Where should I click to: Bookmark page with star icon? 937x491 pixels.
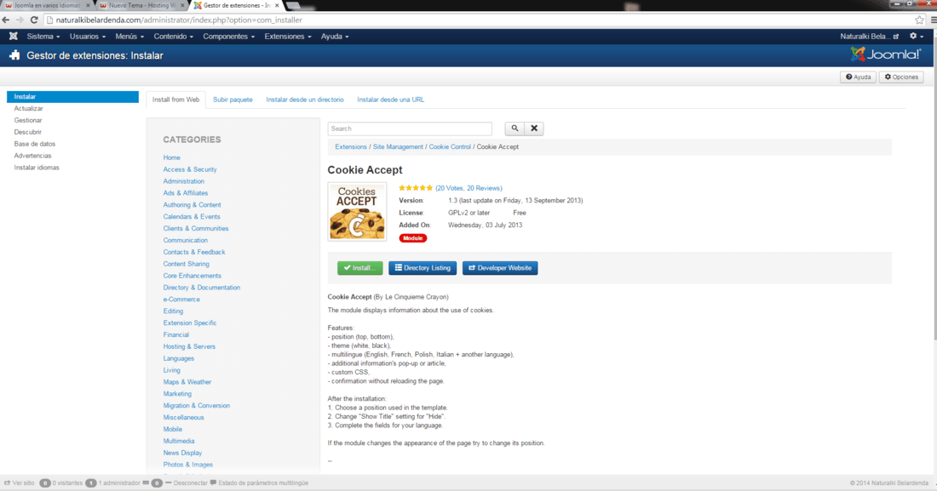coord(919,20)
